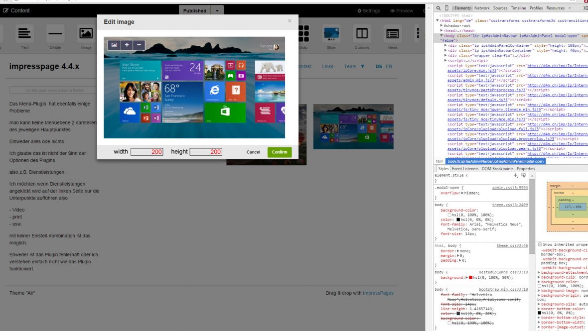Switch to the Network tab in DevTools

coord(481,7)
